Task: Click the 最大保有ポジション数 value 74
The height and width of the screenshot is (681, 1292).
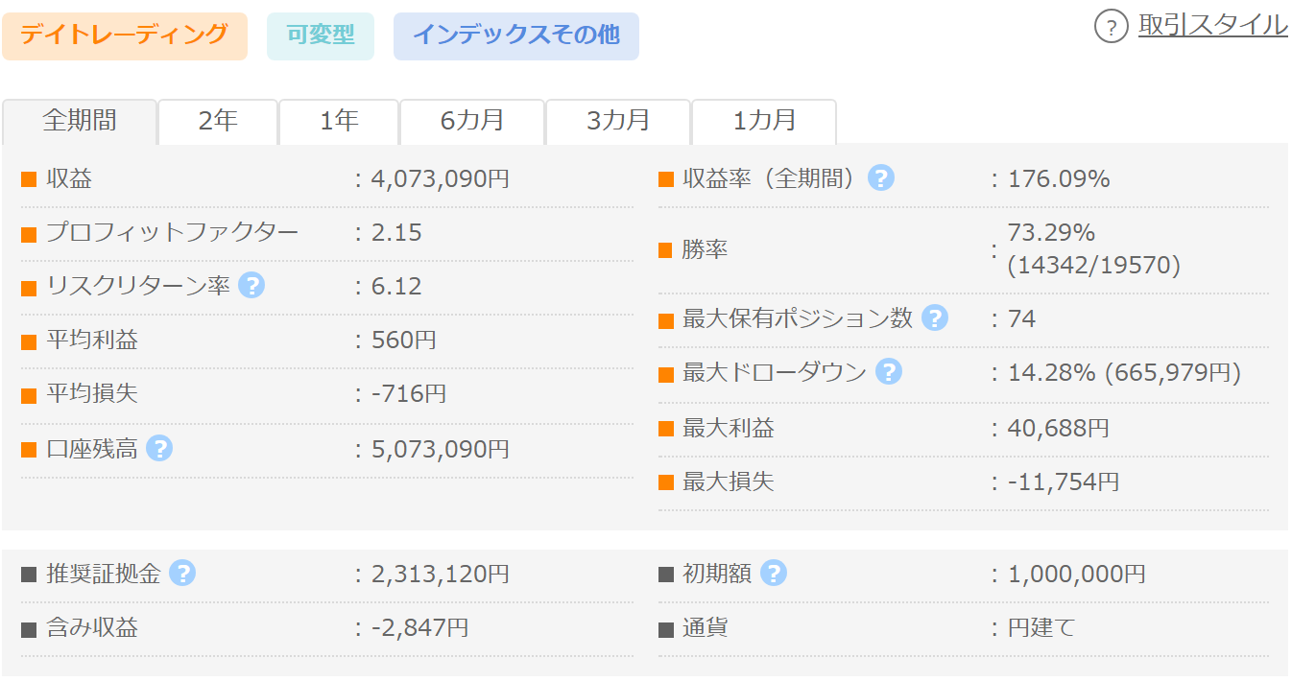Action: tap(1022, 319)
